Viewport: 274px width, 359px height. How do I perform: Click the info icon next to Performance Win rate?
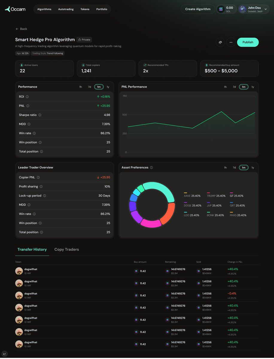pyautogui.click(x=34, y=133)
